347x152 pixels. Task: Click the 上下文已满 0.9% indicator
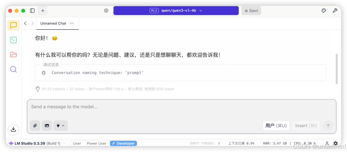pyautogui.click(x=241, y=143)
